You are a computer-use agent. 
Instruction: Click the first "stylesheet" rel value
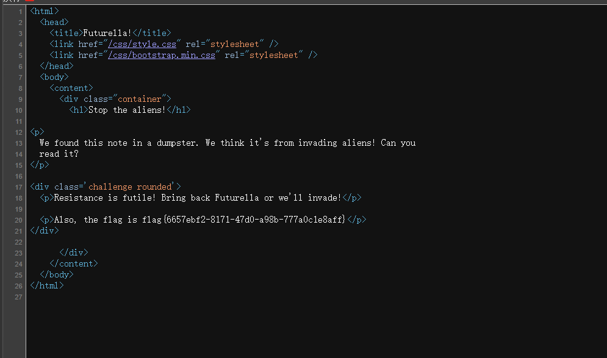pos(236,44)
